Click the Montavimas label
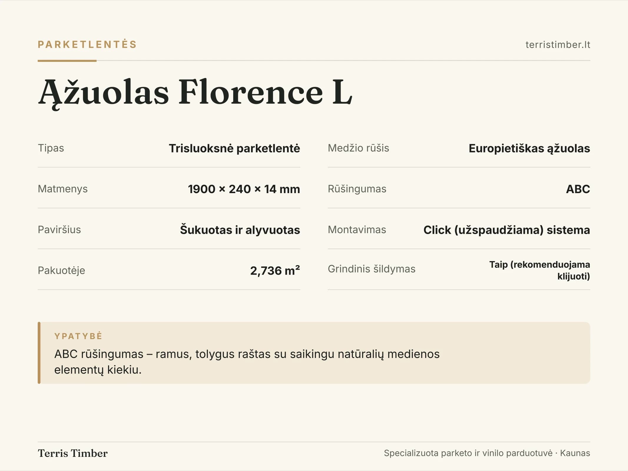 [357, 230]
